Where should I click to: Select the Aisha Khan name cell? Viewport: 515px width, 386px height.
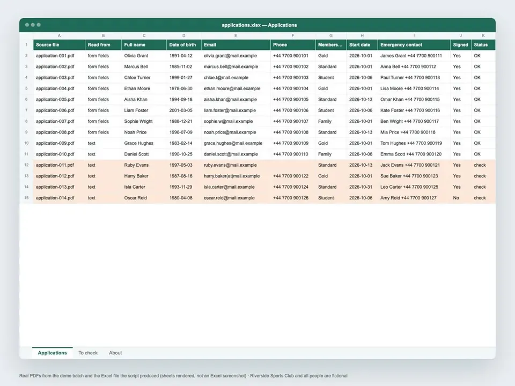point(144,100)
